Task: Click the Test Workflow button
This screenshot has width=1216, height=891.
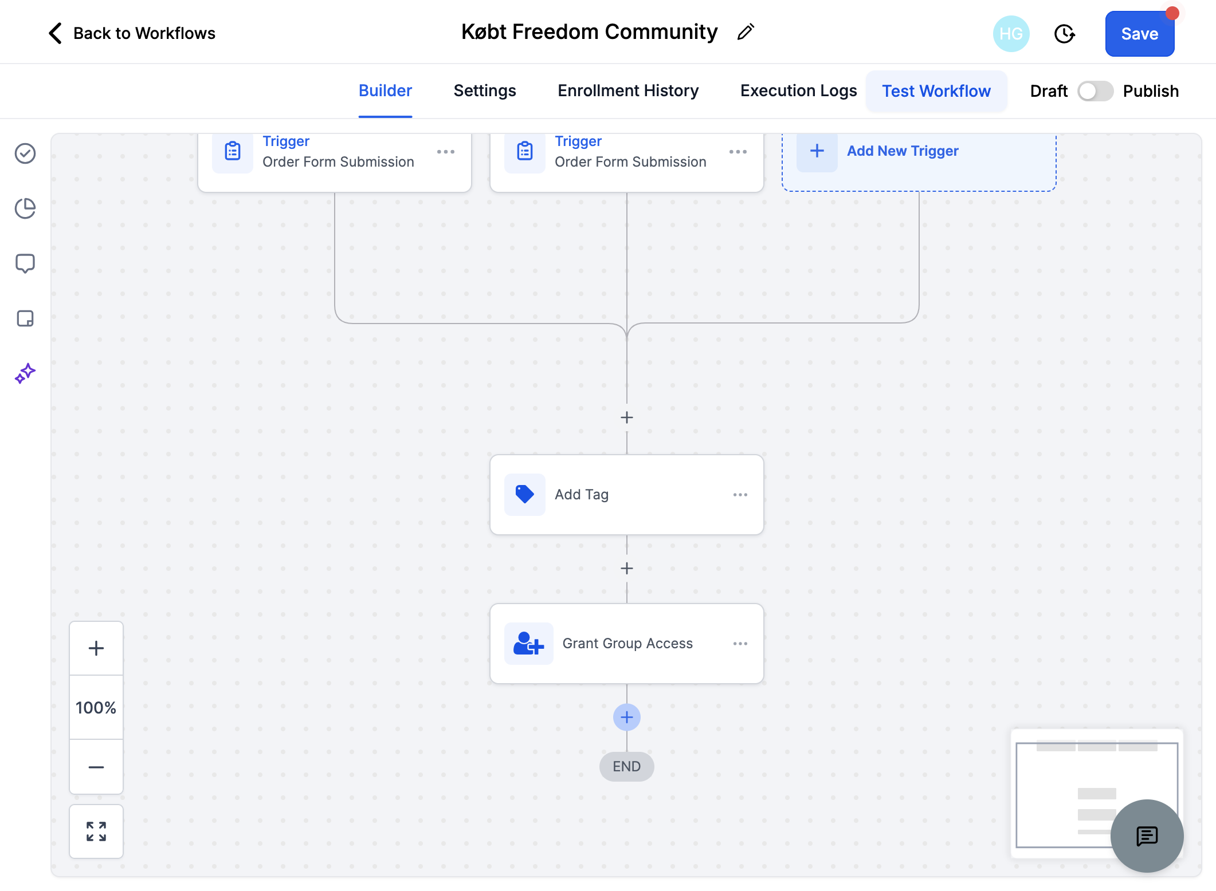Action: (x=936, y=91)
